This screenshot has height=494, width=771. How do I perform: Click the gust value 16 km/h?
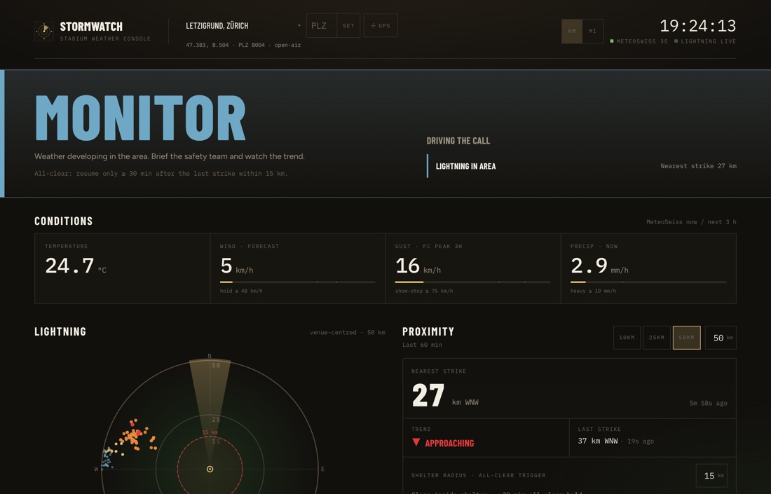418,266
